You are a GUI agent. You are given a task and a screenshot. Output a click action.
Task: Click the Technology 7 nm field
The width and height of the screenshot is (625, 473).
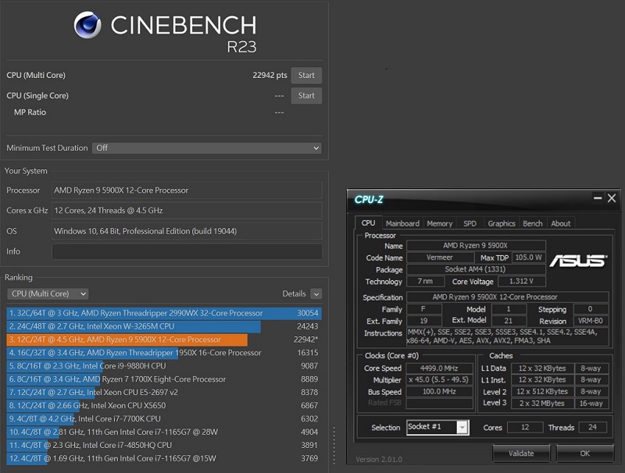tap(425, 282)
